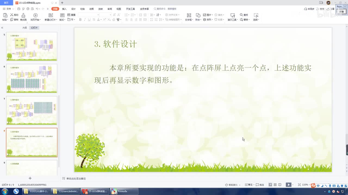Image resolution: width=348 pixels, height=195 pixels.
Task: Increase font size with the A+ icon
Action: [x=114, y=15]
